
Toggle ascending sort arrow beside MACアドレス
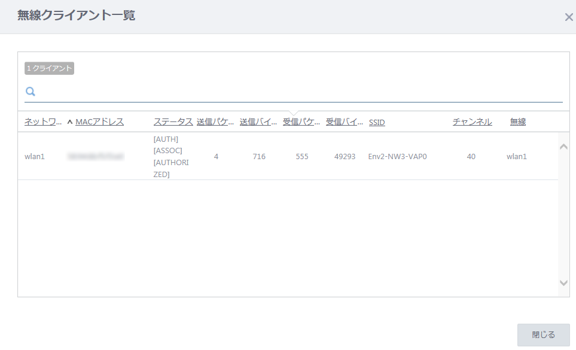click(x=70, y=122)
